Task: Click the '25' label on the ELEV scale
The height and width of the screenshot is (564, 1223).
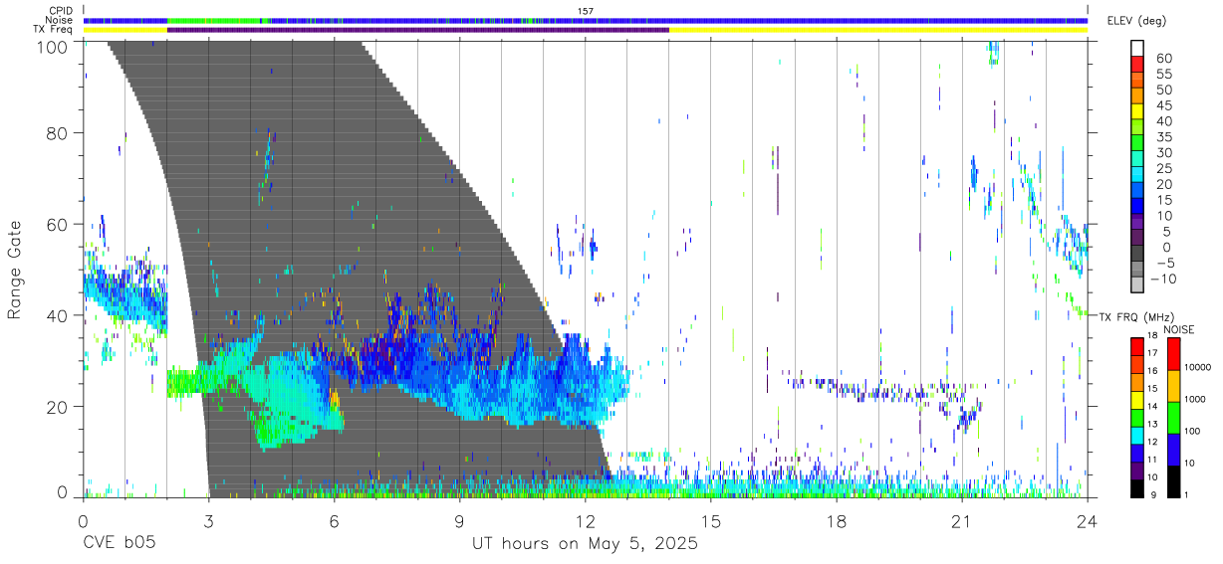Action: pos(1163,168)
